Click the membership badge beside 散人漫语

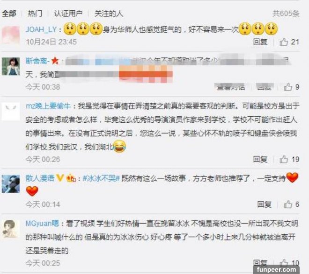coord(71,178)
